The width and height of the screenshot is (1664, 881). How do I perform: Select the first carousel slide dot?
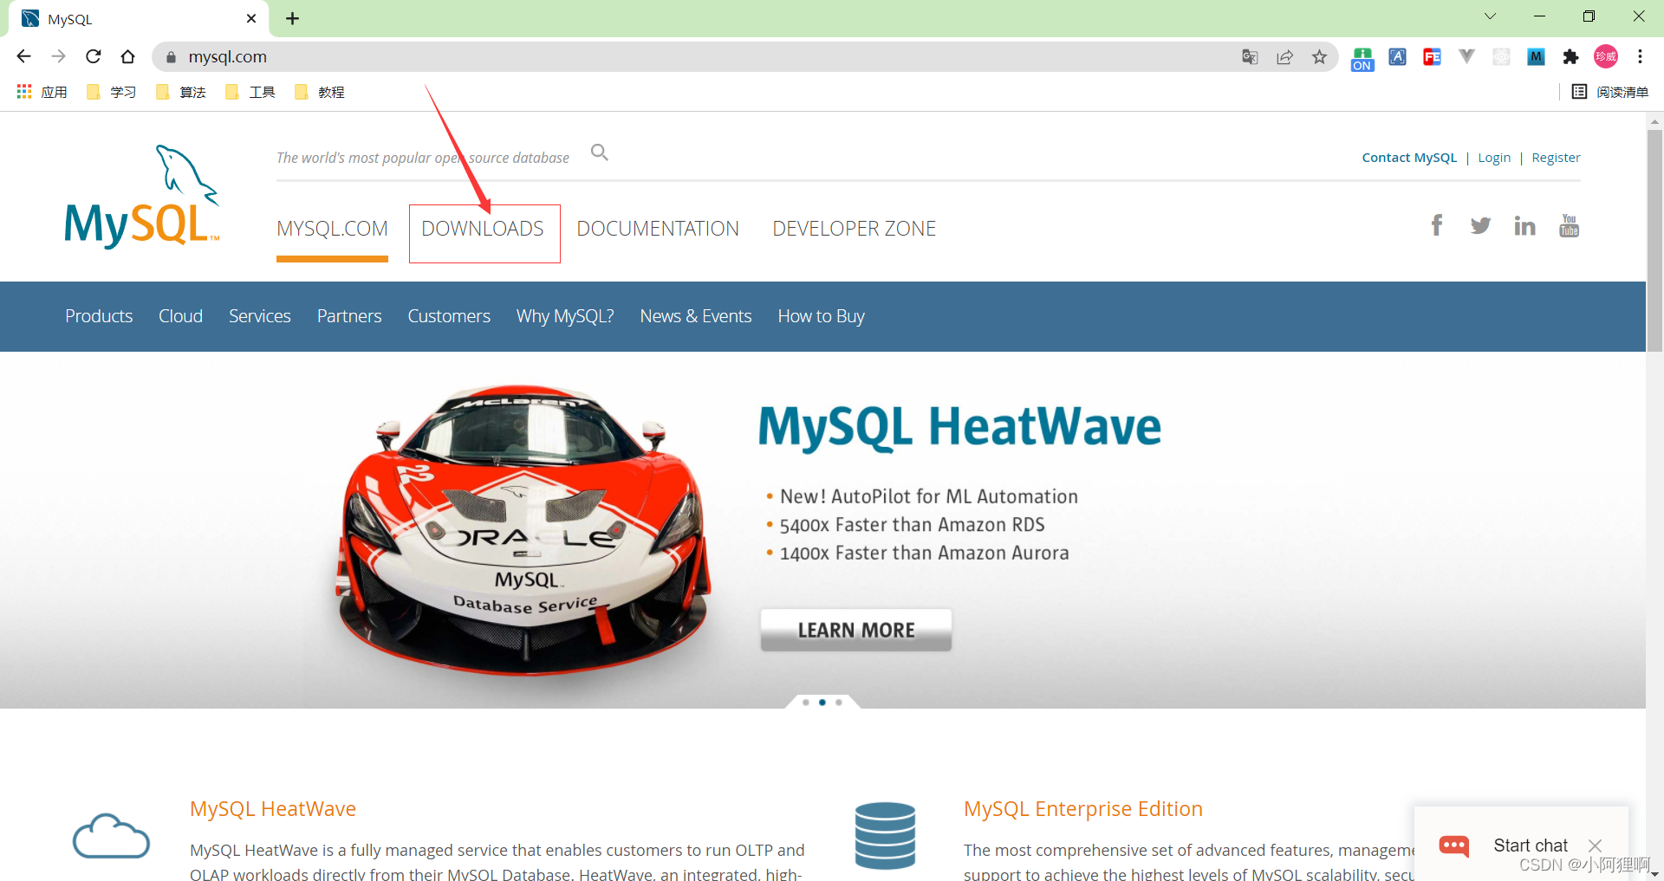click(806, 703)
